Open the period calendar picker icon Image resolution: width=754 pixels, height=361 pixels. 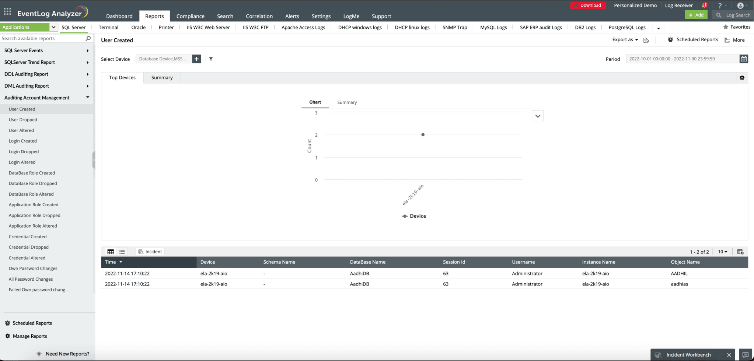coord(744,59)
